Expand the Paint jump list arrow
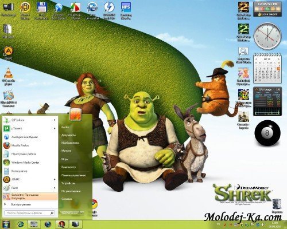 [55, 188]
